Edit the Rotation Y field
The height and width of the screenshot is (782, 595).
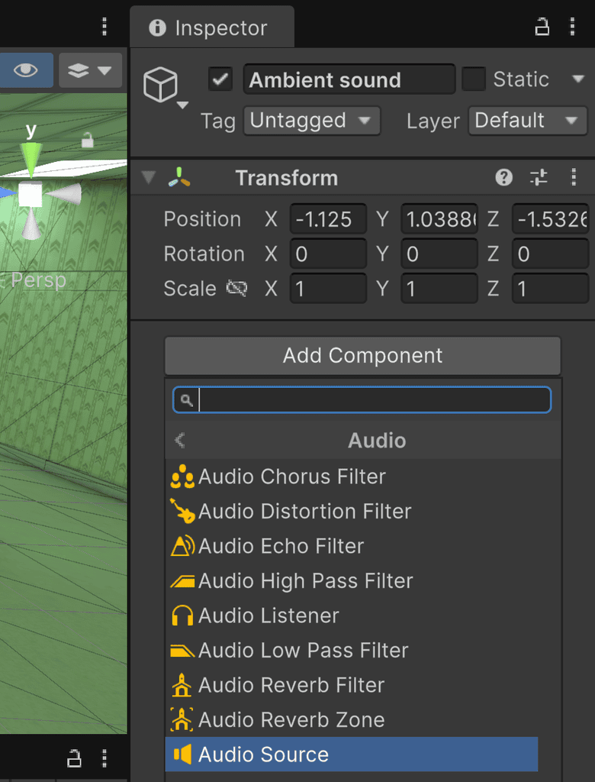click(439, 254)
